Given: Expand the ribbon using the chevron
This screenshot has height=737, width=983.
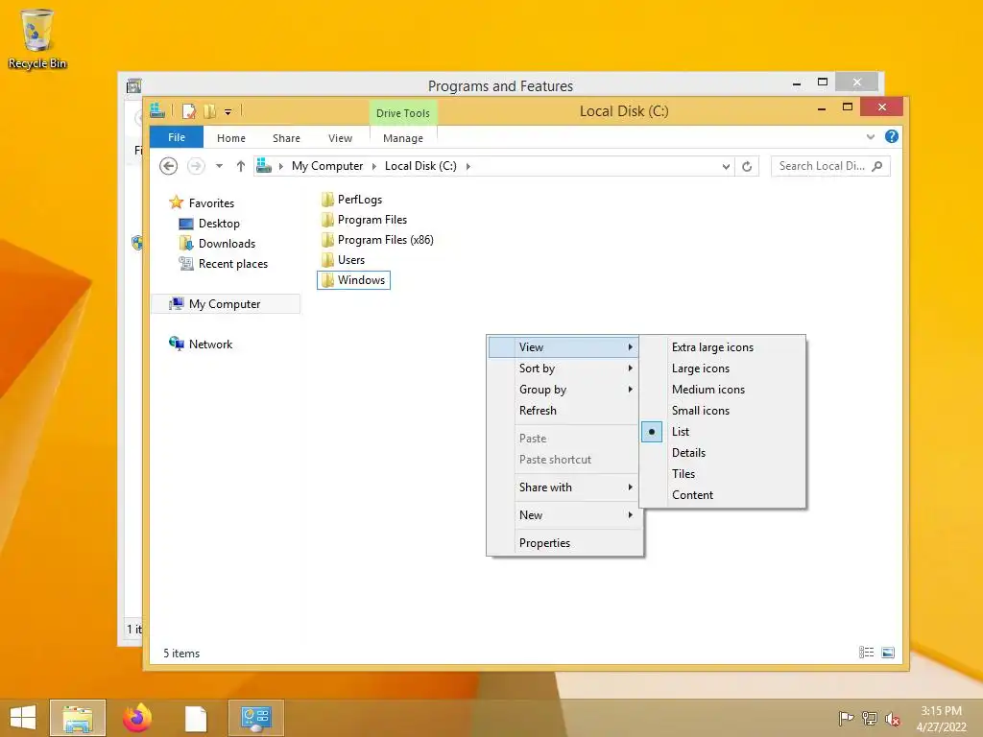Looking at the screenshot, I should coord(870,136).
